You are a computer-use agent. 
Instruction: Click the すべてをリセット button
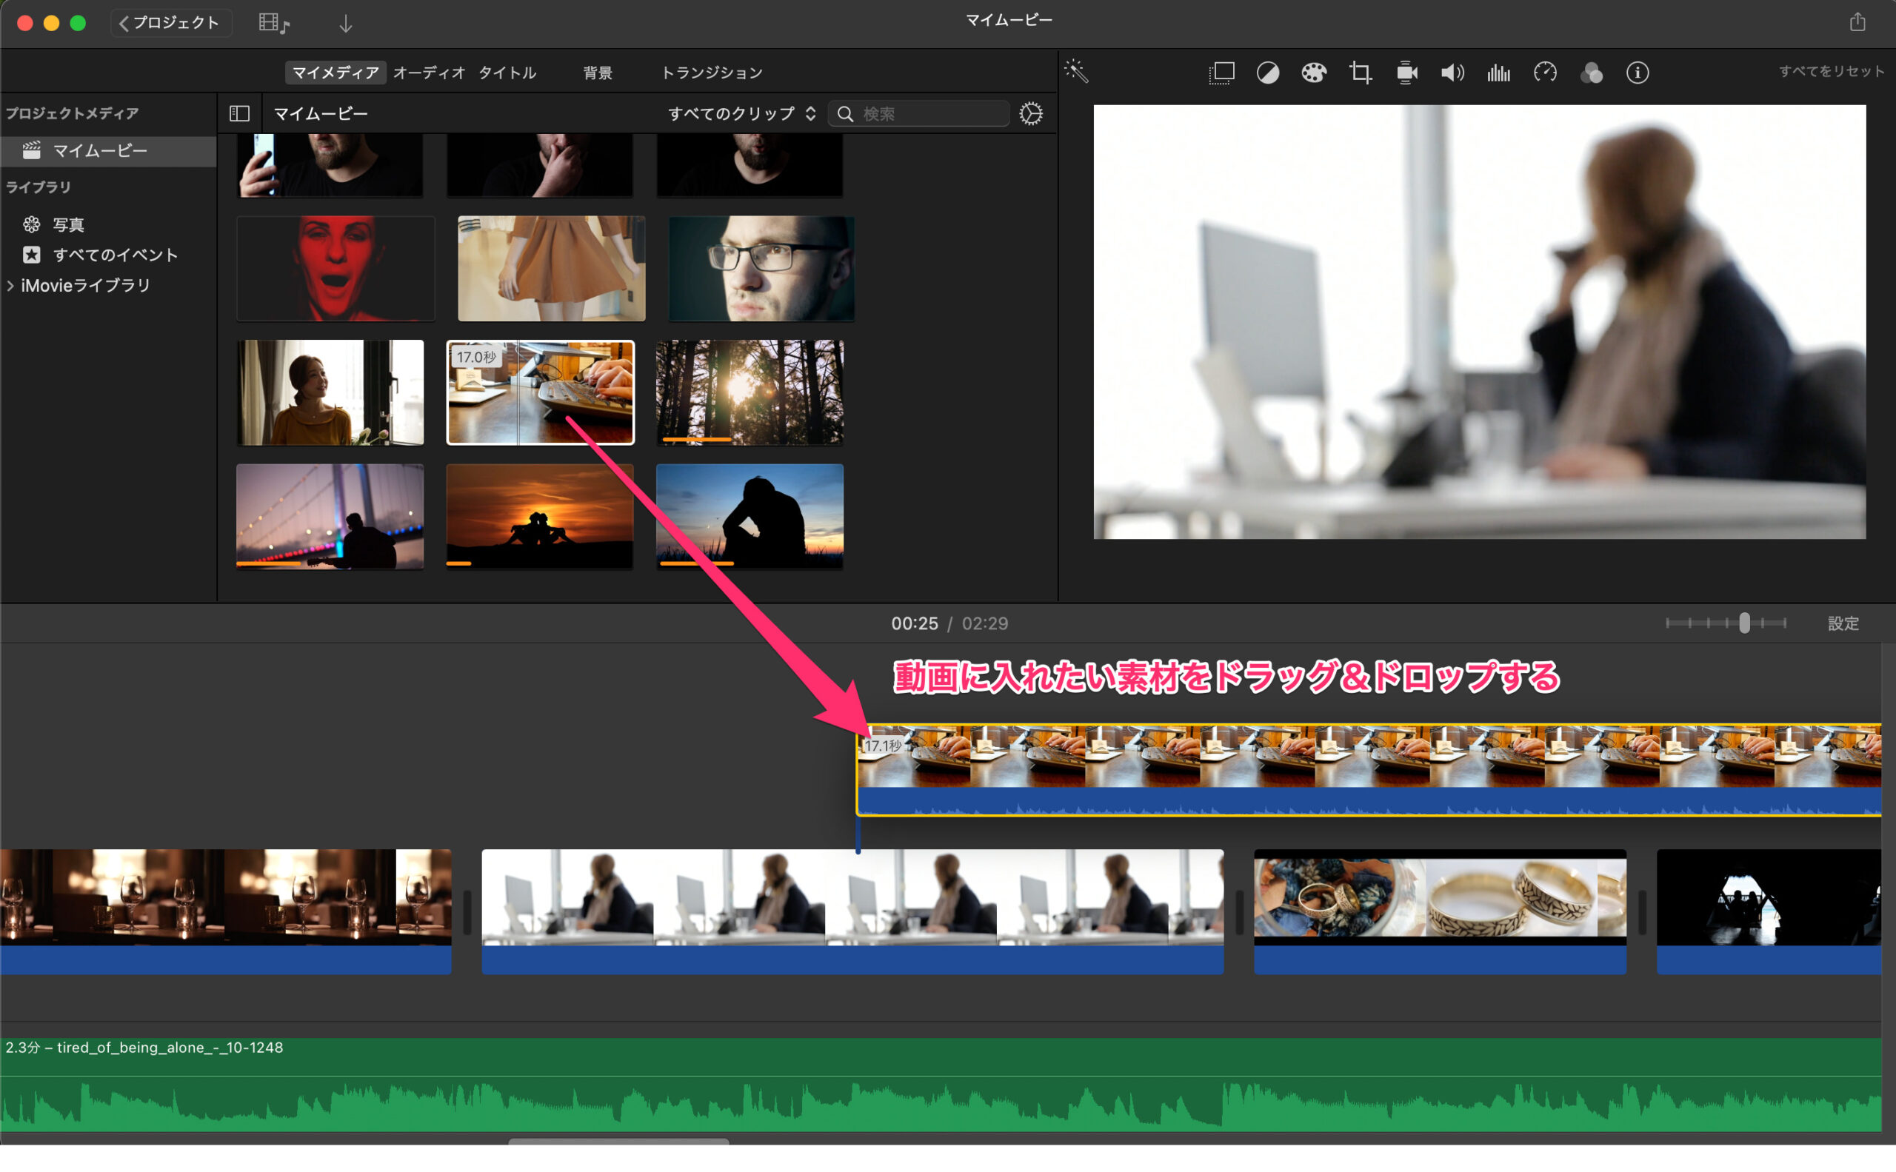point(1831,71)
